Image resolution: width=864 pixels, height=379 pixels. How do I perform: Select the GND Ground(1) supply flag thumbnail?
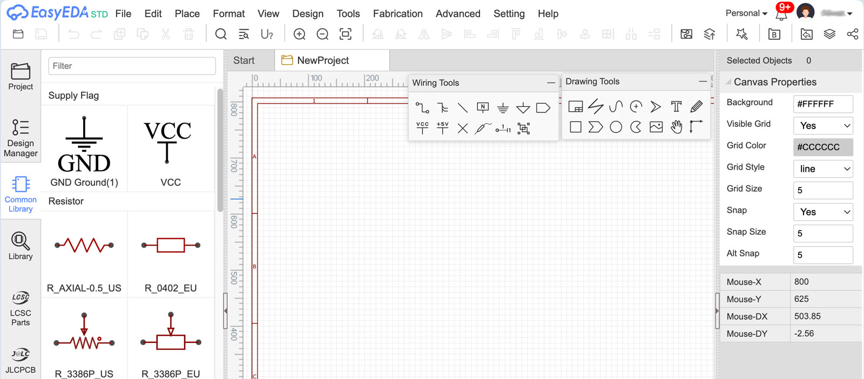pos(84,148)
